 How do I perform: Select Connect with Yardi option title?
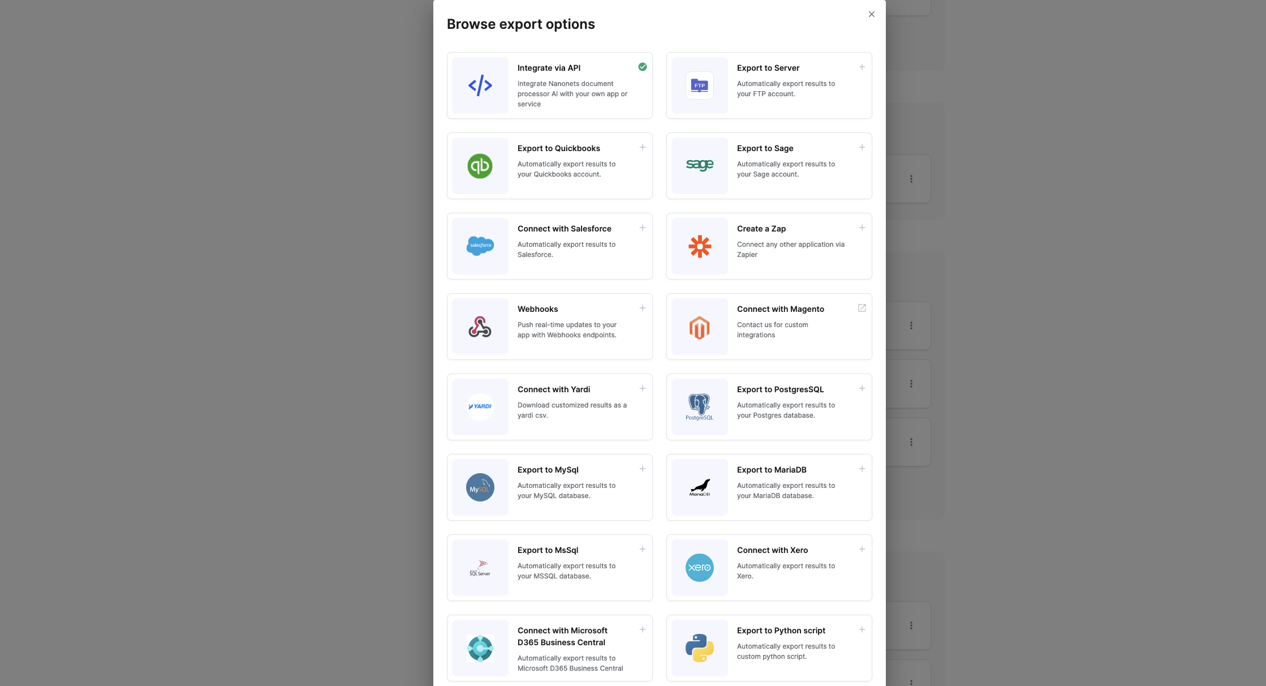[553, 389]
